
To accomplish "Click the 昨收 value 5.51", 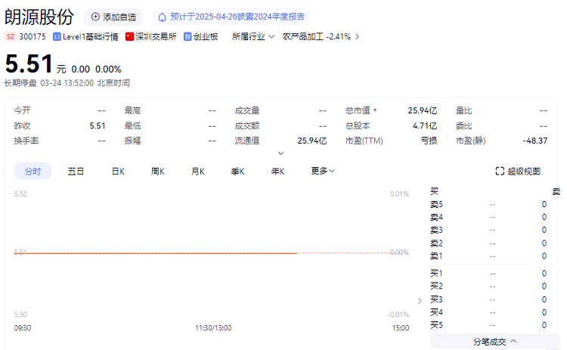I will (x=98, y=125).
